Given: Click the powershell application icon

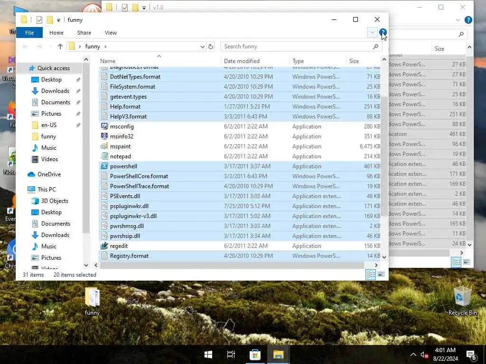Looking at the screenshot, I should point(104,166).
